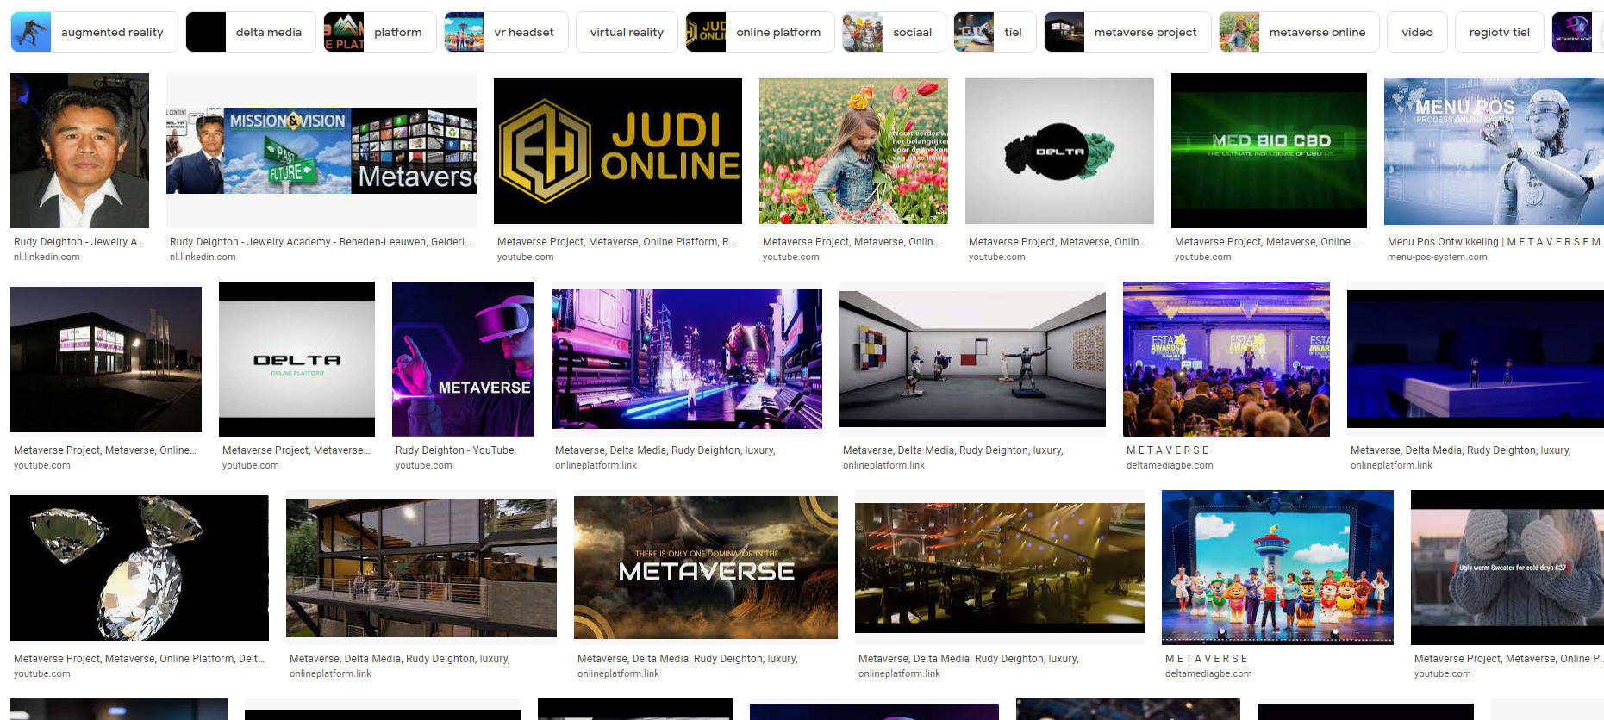Filter by 'online platform' chip
1604x720 pixels.
(760, 32)
